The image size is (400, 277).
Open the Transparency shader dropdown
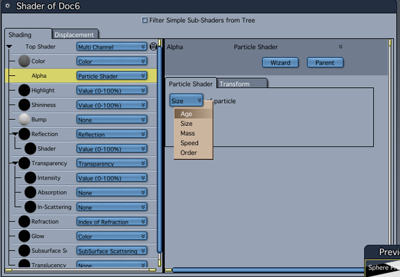(x=112, y=163)
